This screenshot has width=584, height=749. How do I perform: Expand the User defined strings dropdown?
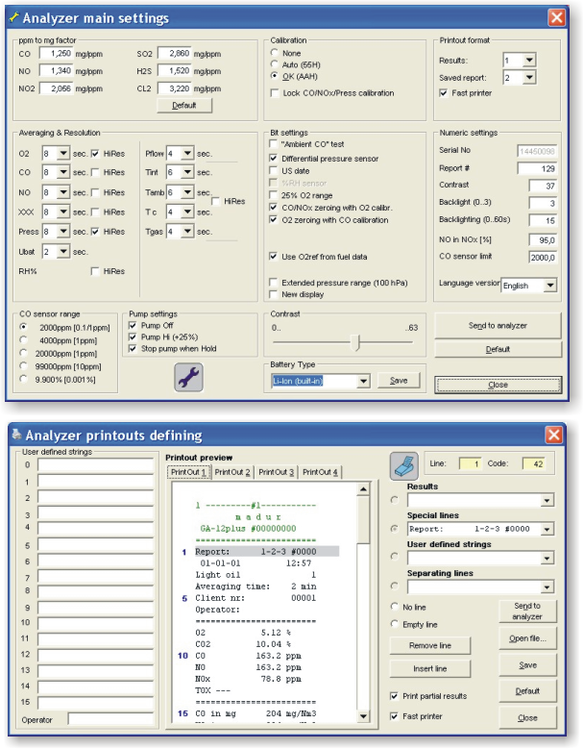[x=547, y=558]
